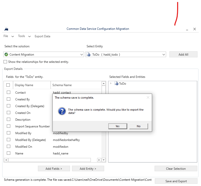Viewport: 201px width, 186px height.
Task: Click the modifiedon schema name cell
Action: pyautogui.click(x=61, y=147)
